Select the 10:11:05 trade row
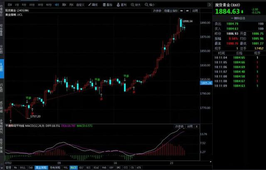 click(x=239, y=63)
